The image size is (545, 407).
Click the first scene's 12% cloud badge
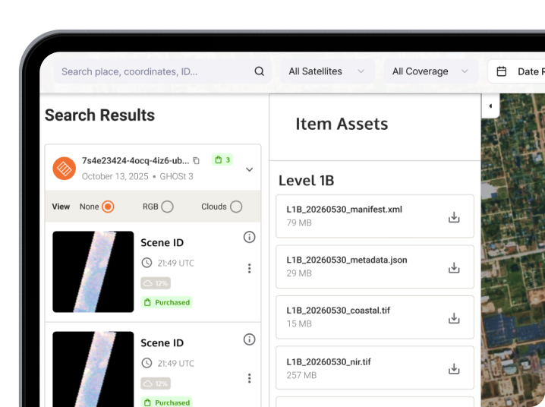coord(156,283)
